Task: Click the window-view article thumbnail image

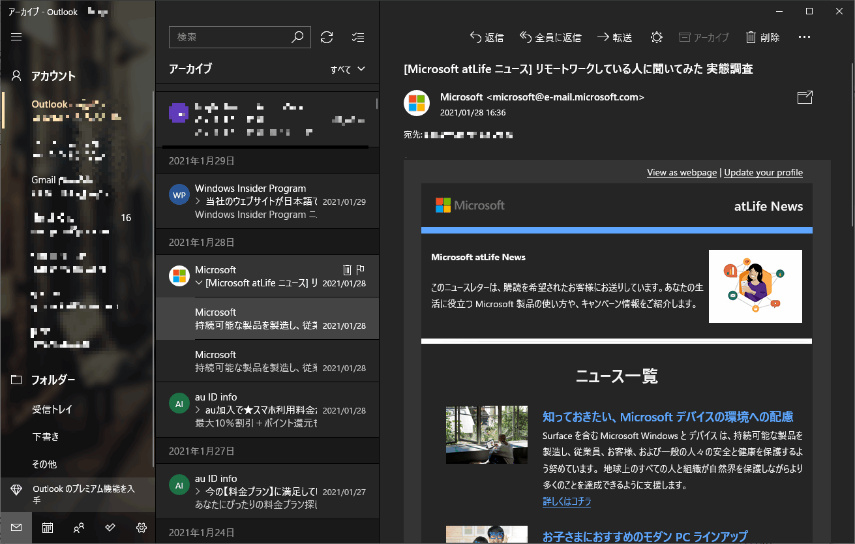Action: (487, 435)
